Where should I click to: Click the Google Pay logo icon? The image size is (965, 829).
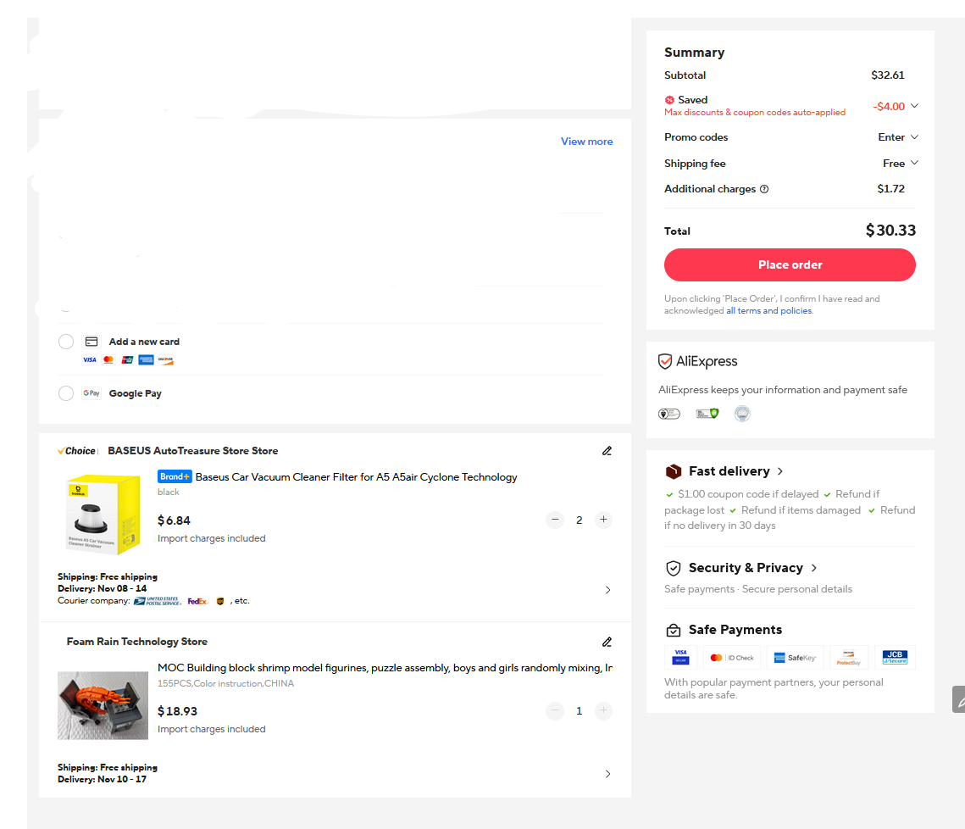(x=92, y=393)
